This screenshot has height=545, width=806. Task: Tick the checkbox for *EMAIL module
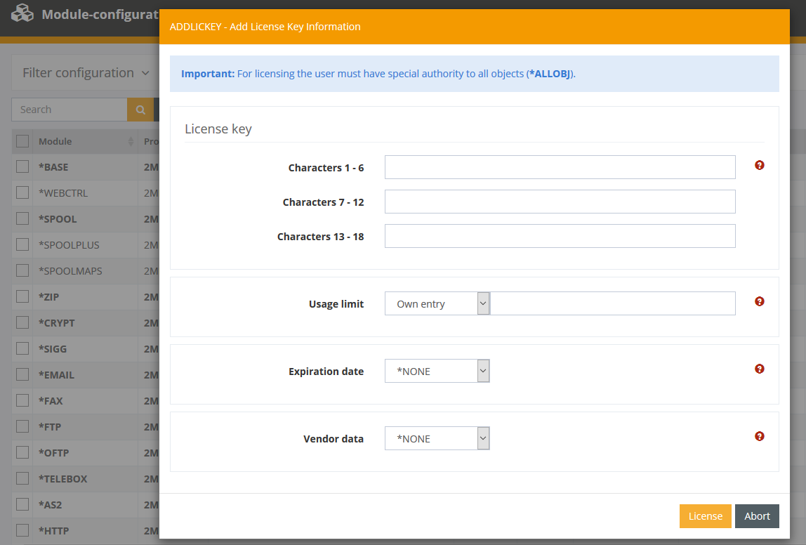click(x=22, y=374)
